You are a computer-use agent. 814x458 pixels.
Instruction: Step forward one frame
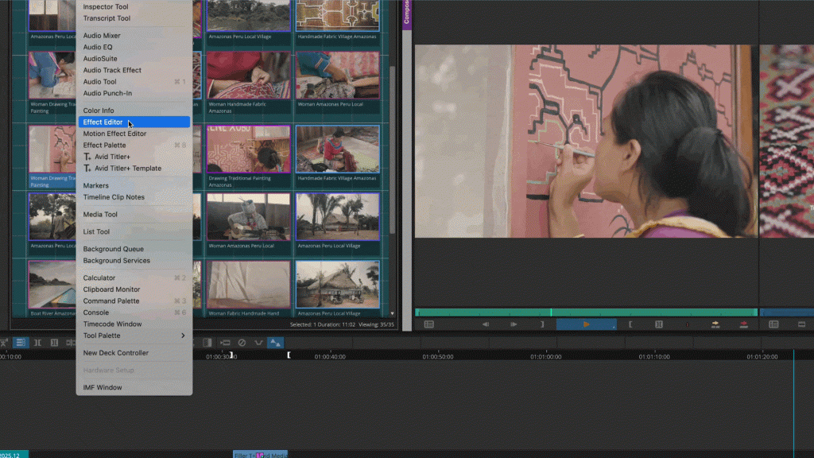[514, 324]
